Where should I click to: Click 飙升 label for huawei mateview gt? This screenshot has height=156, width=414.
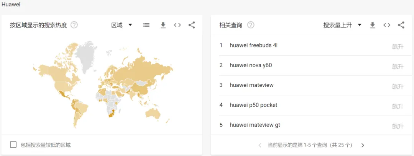pyautogui.click(x=398, y=126)
